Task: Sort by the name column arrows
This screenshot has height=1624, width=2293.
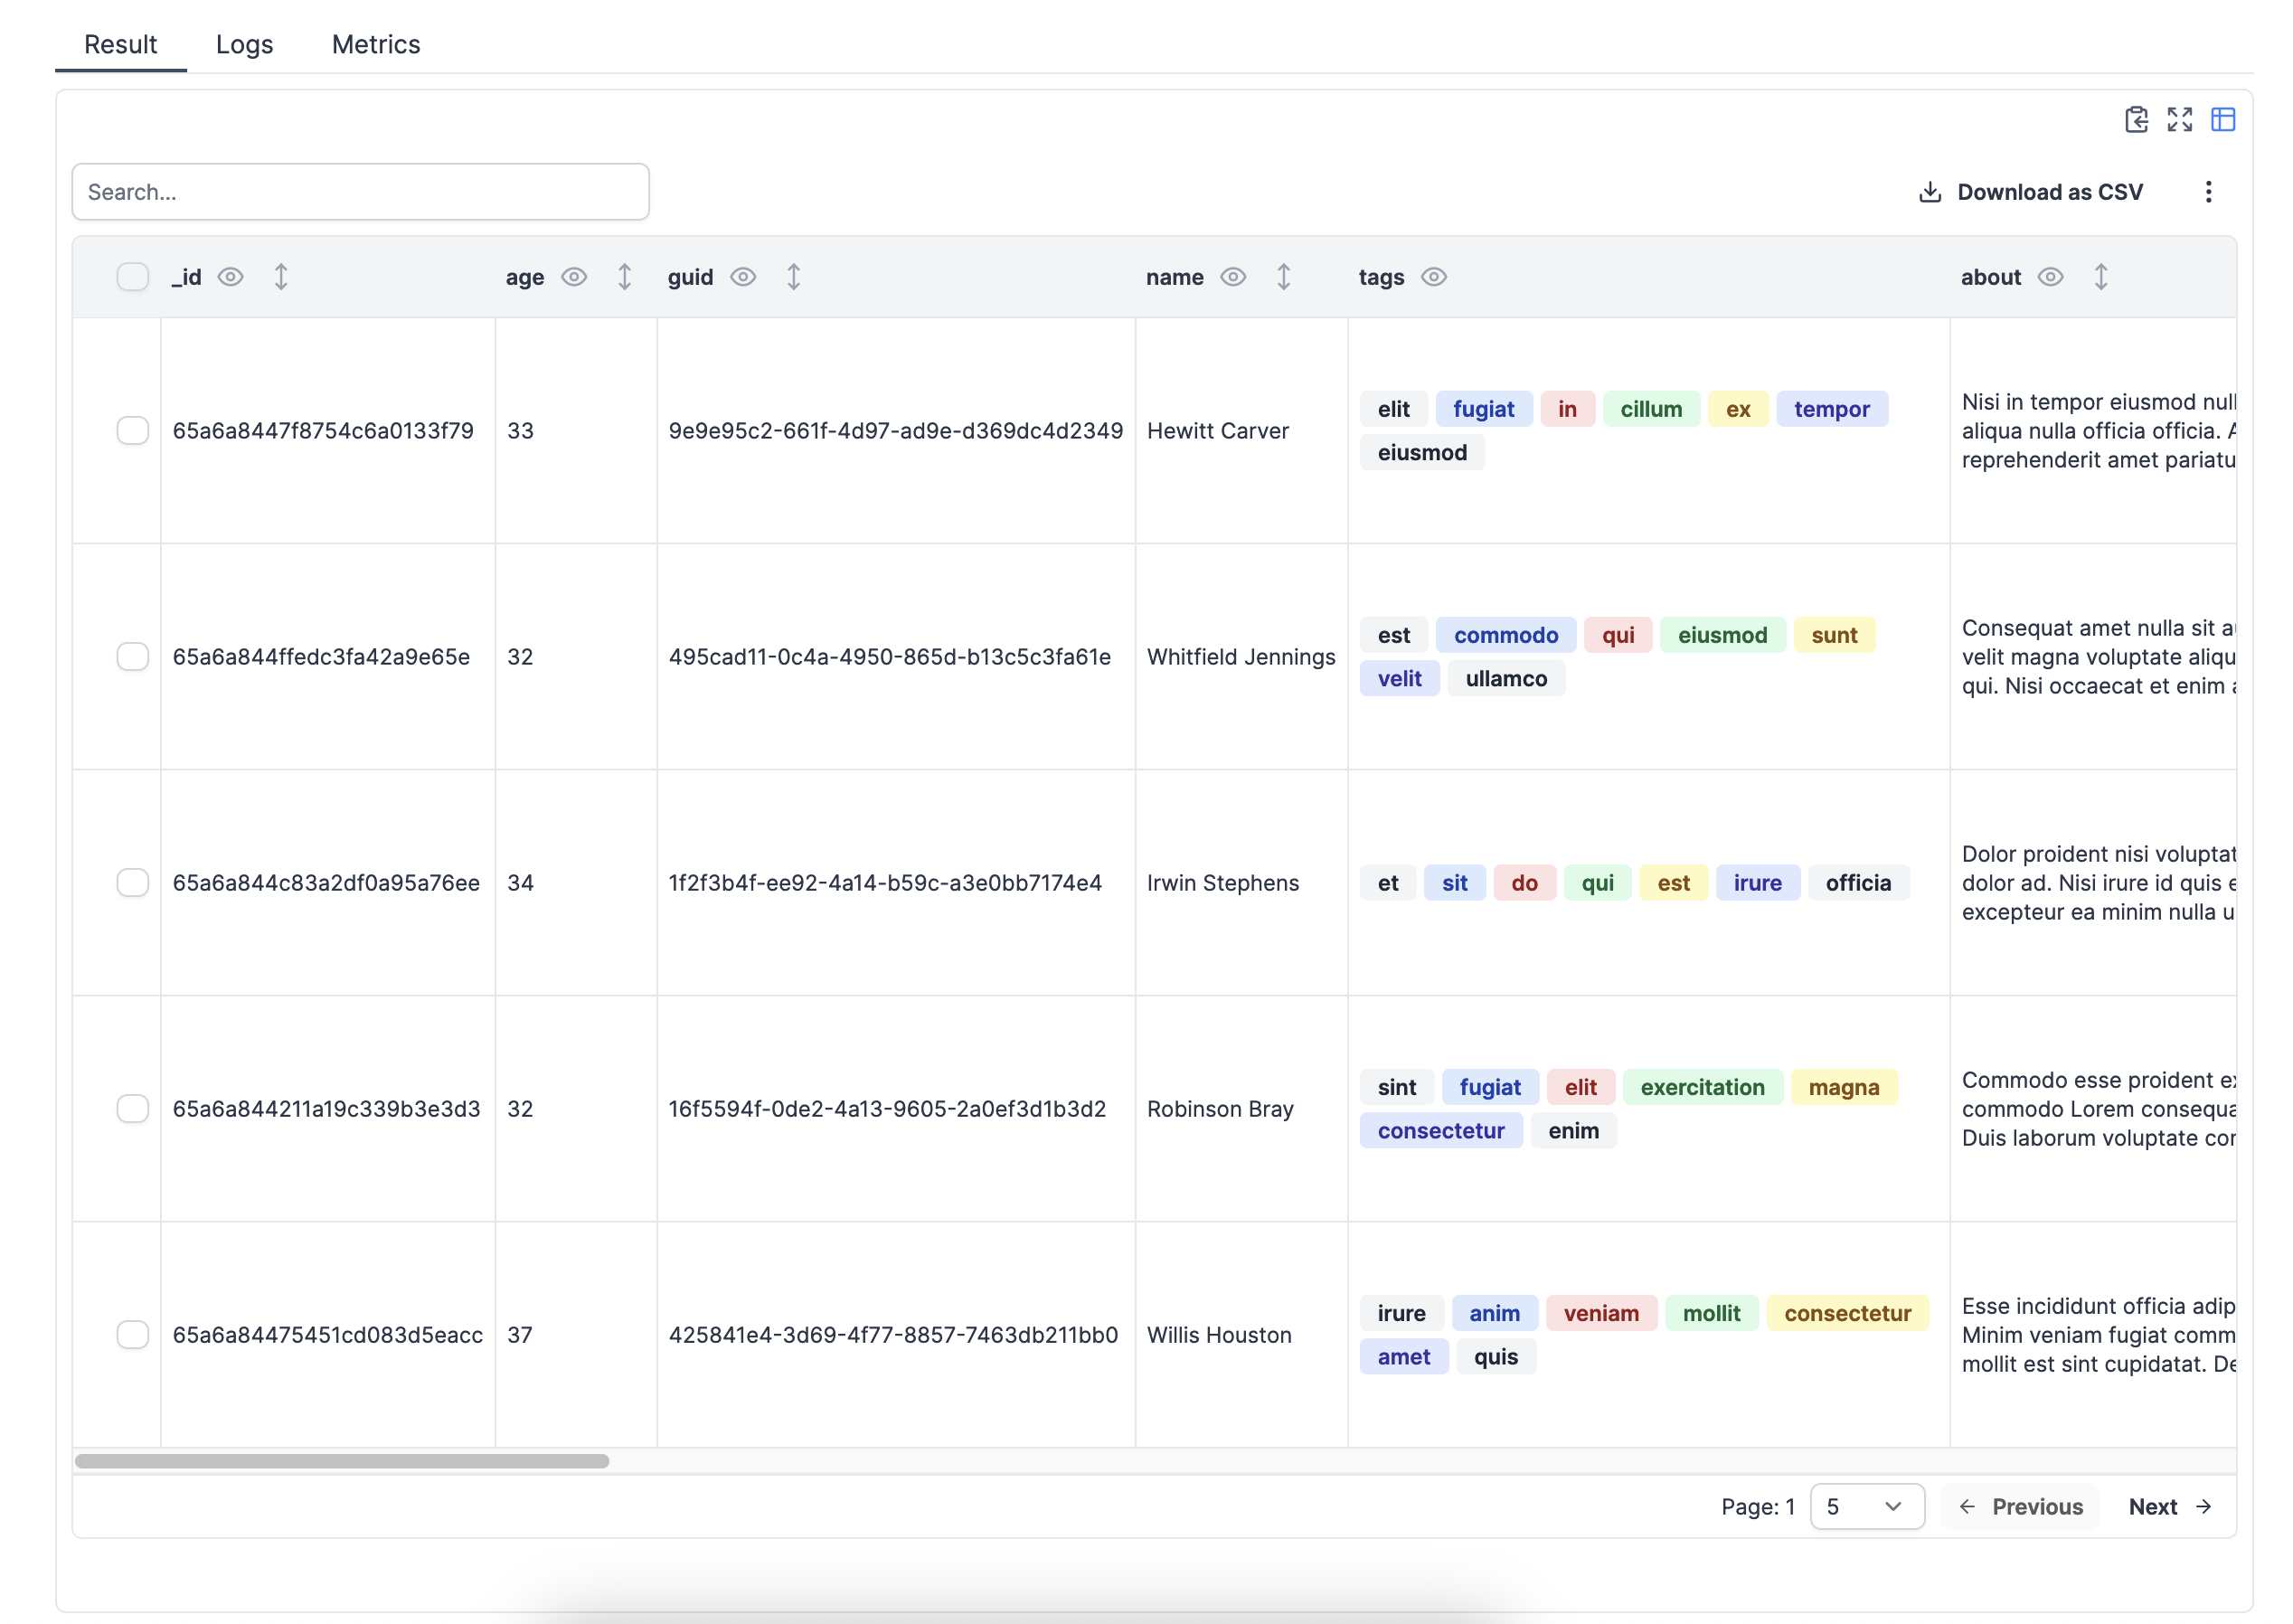Action: coord(1283,277)
